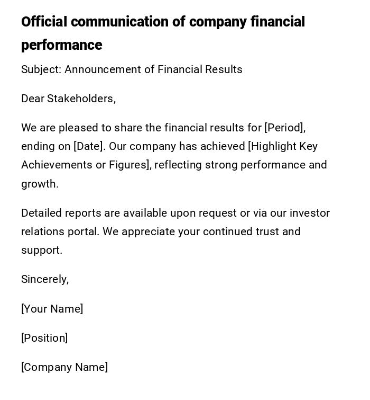Select the [Date] placeholder
The height and width of the screenshot is (400, 370).
point(88,146)
